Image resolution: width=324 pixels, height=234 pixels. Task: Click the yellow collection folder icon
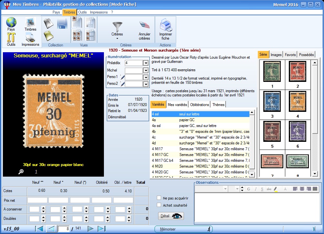[x=48, y=36]
